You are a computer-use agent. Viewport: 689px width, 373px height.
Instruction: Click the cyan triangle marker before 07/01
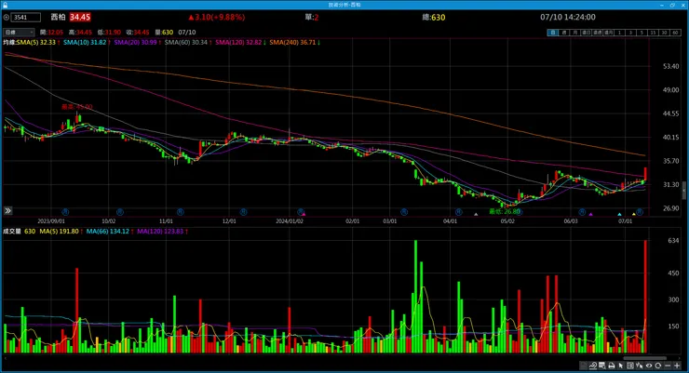point(619,214)
